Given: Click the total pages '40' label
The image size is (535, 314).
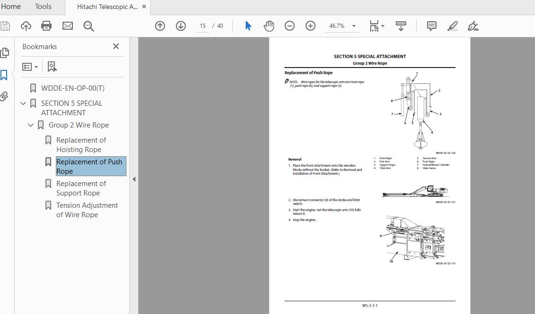Looking at the screenshot, I should [x=220, y=26].
